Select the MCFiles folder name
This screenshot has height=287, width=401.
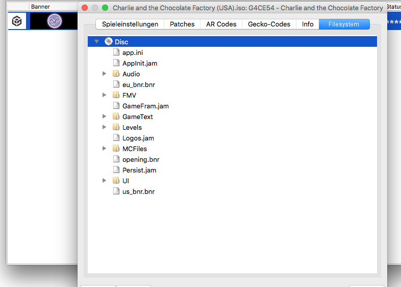coord(135,149)
